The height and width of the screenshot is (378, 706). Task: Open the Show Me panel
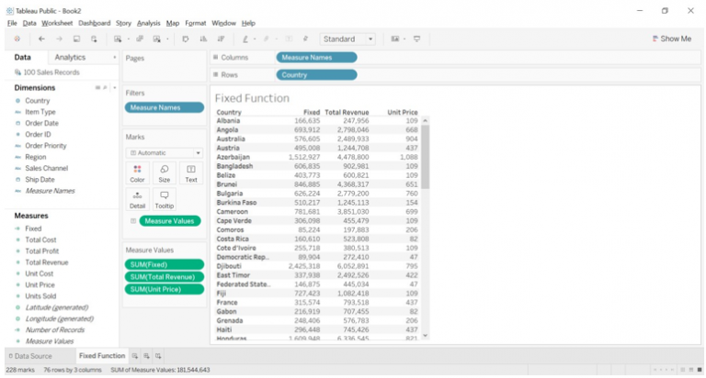pyautogui.click(x=671, y=39)
